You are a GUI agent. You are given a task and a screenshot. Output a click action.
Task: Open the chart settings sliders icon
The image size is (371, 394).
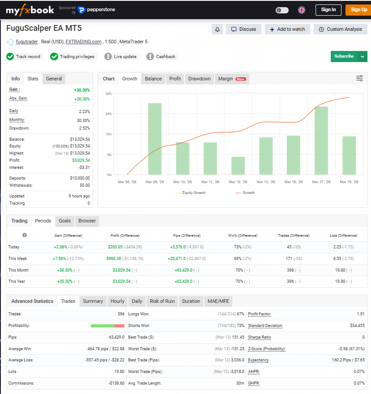point(360,79)
